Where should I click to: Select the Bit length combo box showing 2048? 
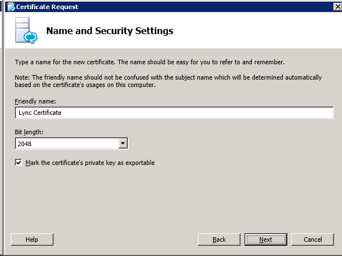click(72, 143)
